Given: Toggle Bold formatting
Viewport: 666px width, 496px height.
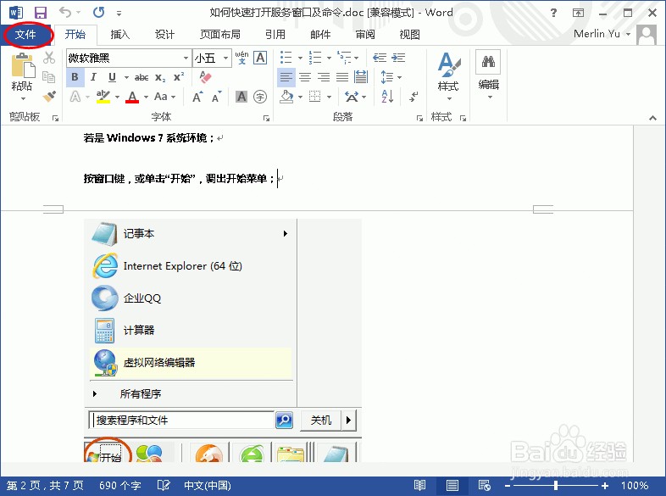Looking at the screenshot, I should coord(75,77).
